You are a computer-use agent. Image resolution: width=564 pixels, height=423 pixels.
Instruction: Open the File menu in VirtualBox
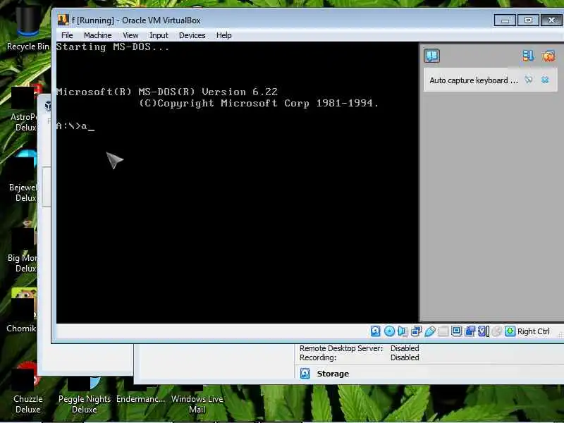pyautogui.click(x=67, y=35)
